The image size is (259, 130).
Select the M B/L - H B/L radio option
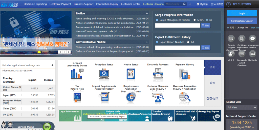point(195,20)
